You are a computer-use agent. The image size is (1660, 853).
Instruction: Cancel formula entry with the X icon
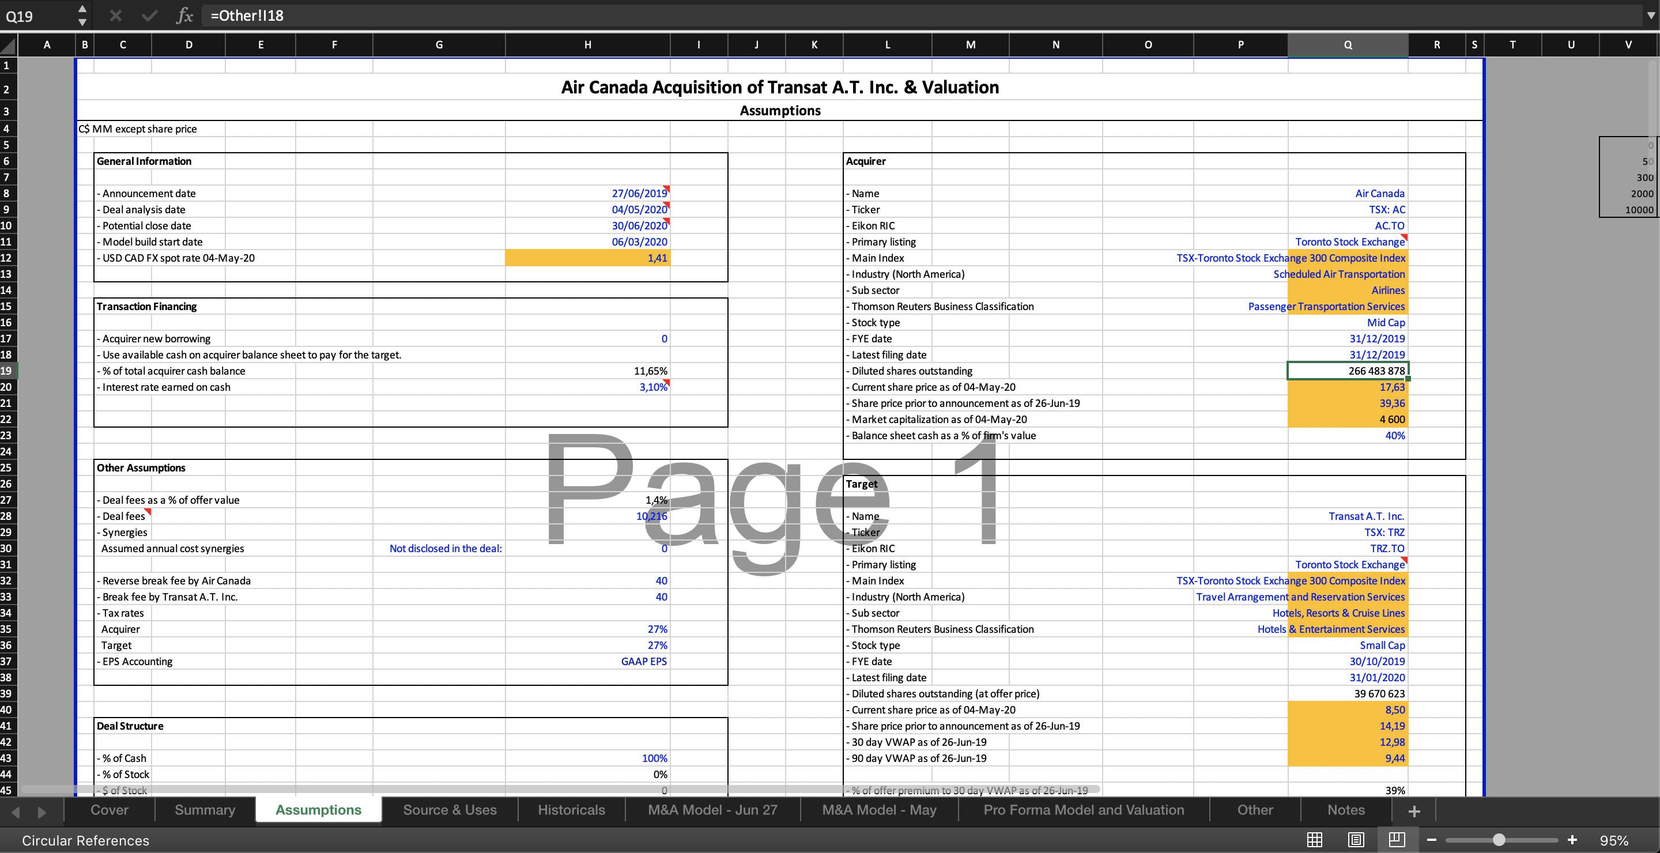coord(115,16)
